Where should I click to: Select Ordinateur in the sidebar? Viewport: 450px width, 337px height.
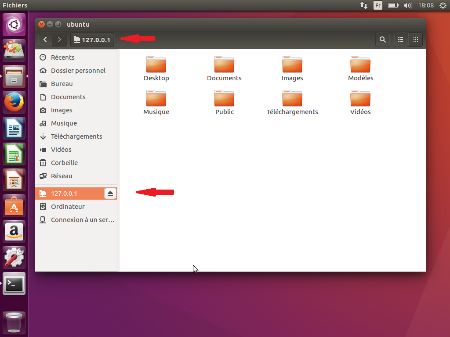coord(68,207)
